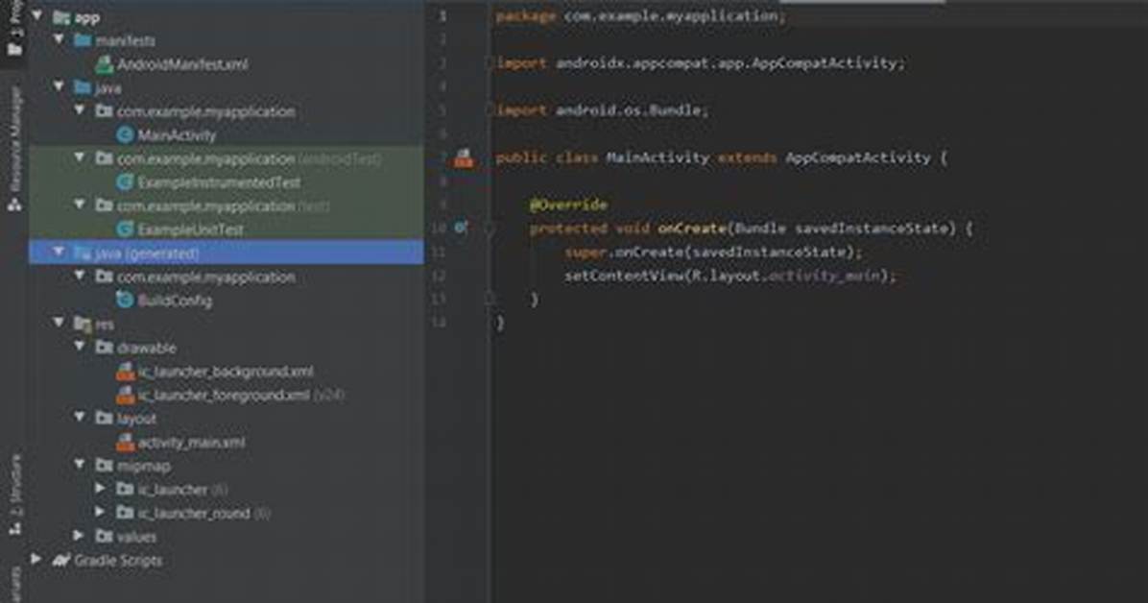Click the Gradle Scripts elephant icon

point(60,560)
